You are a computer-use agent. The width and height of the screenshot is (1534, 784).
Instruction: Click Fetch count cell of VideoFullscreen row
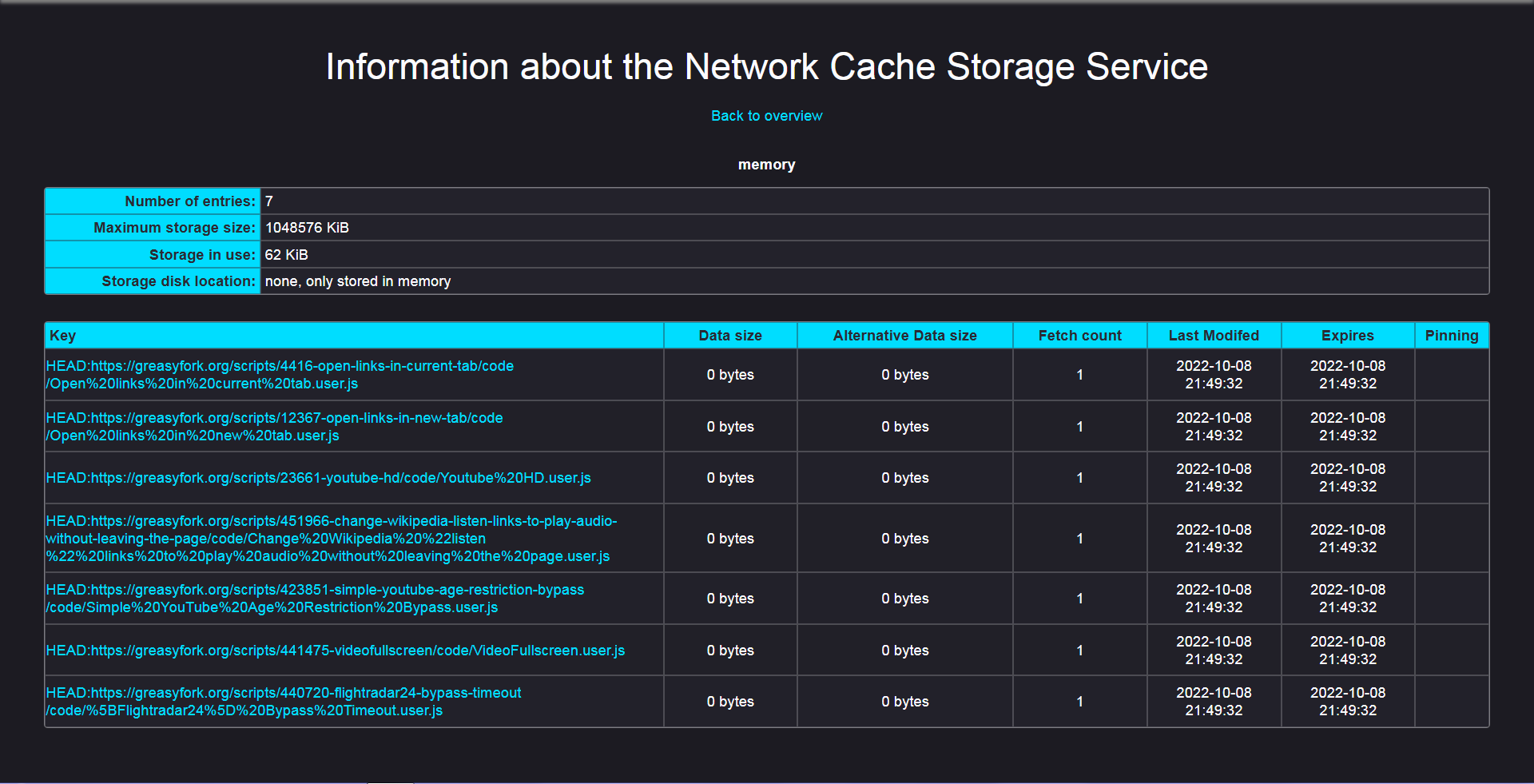tap(1080, 651)
